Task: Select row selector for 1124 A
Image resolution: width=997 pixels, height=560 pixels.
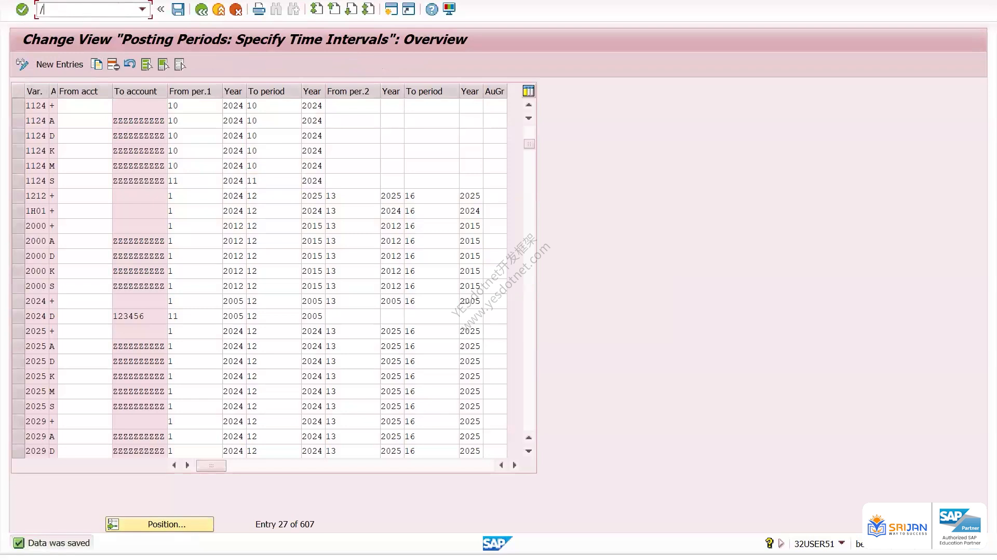Action: (x=18, y=121)
